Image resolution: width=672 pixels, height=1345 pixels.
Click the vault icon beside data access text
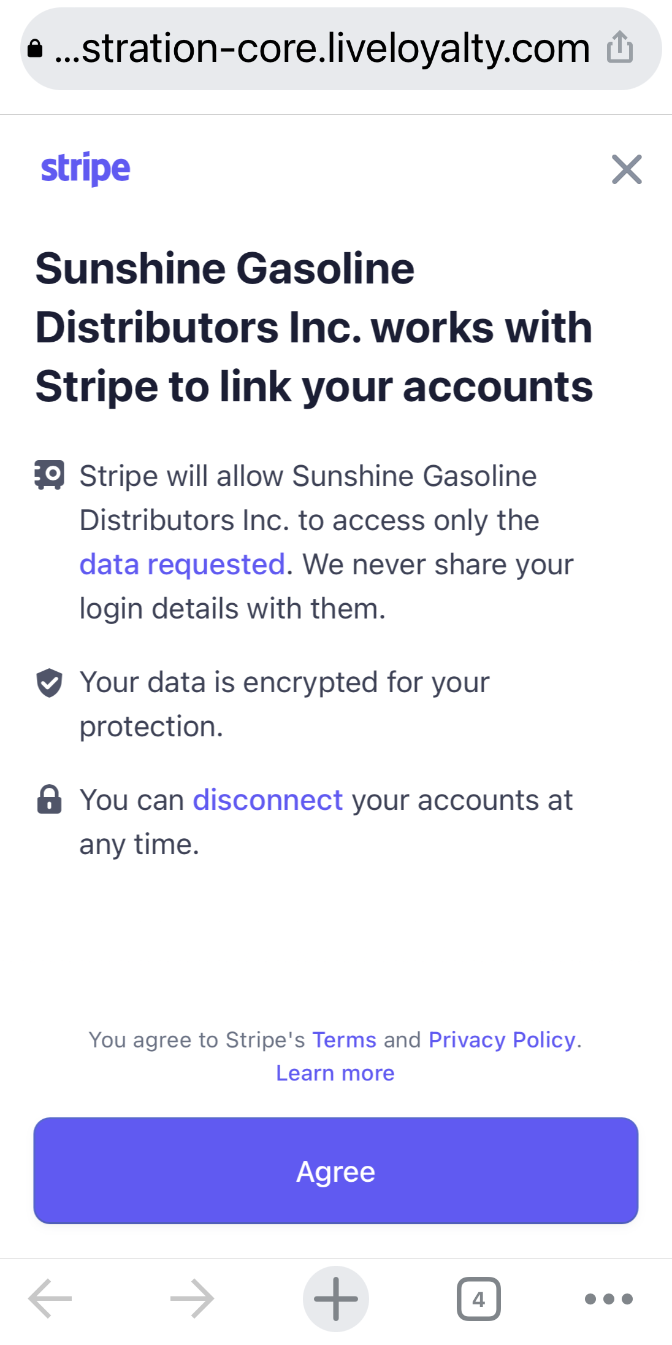[49, 476]
